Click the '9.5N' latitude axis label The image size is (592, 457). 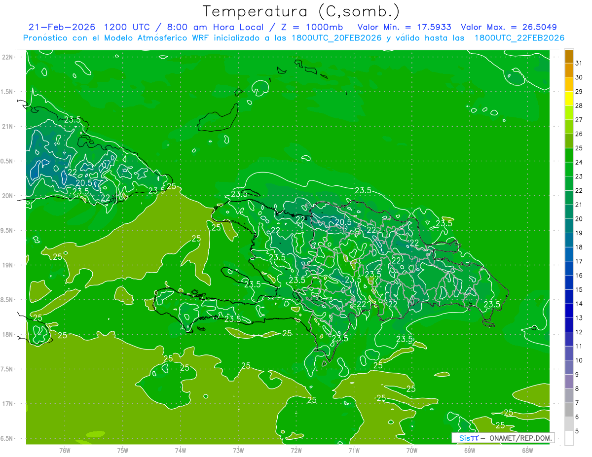pyautogui.click(x=8, y=230)
